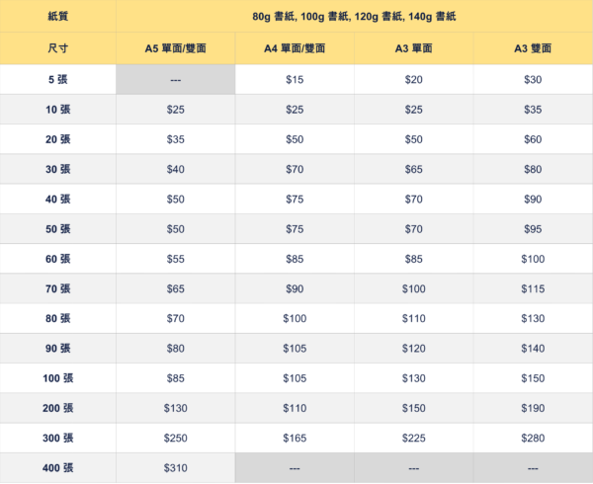Click the A4 單面/雙面 column header
This screenshot has height=484, width=593.
pyautogui.click(x=295, y=48)
